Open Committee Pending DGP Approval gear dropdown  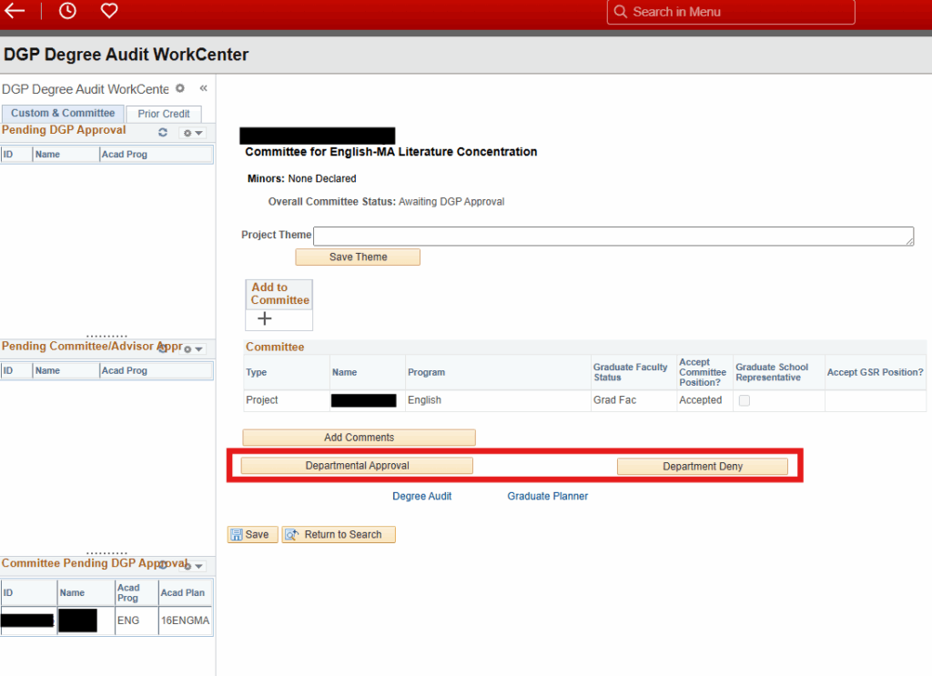tap(192, 565)
